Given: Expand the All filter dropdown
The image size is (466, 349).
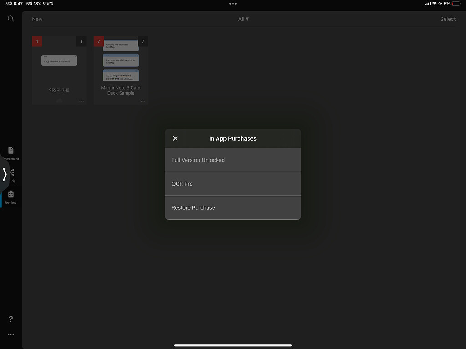Looking at the screenshot, I should click(244, 19).
